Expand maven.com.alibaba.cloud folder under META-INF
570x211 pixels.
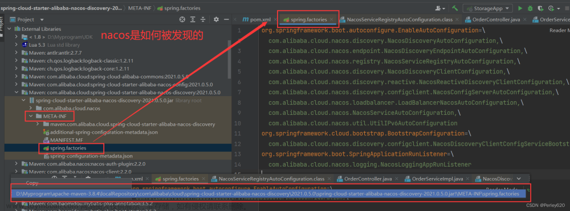coord(38,125)
